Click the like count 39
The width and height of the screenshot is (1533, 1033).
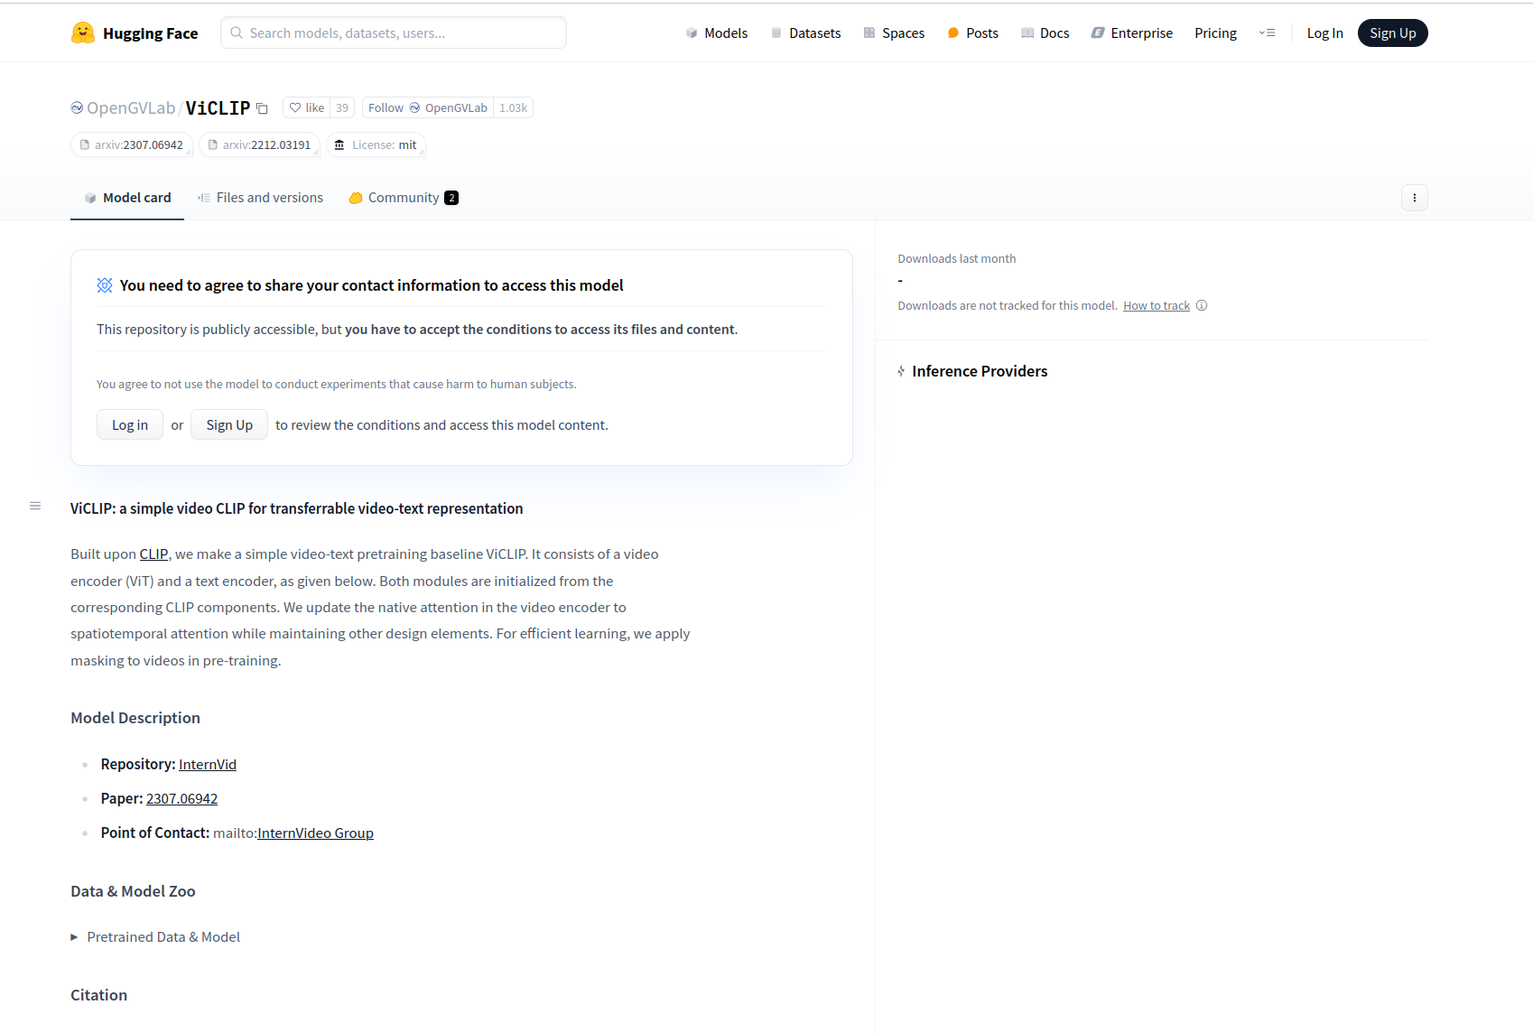tap(342, 107)
